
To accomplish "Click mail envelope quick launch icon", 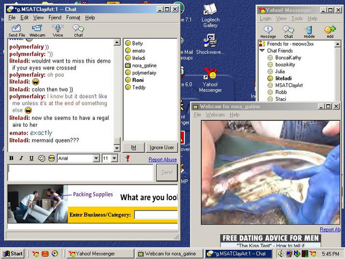I will coord(45,254).
